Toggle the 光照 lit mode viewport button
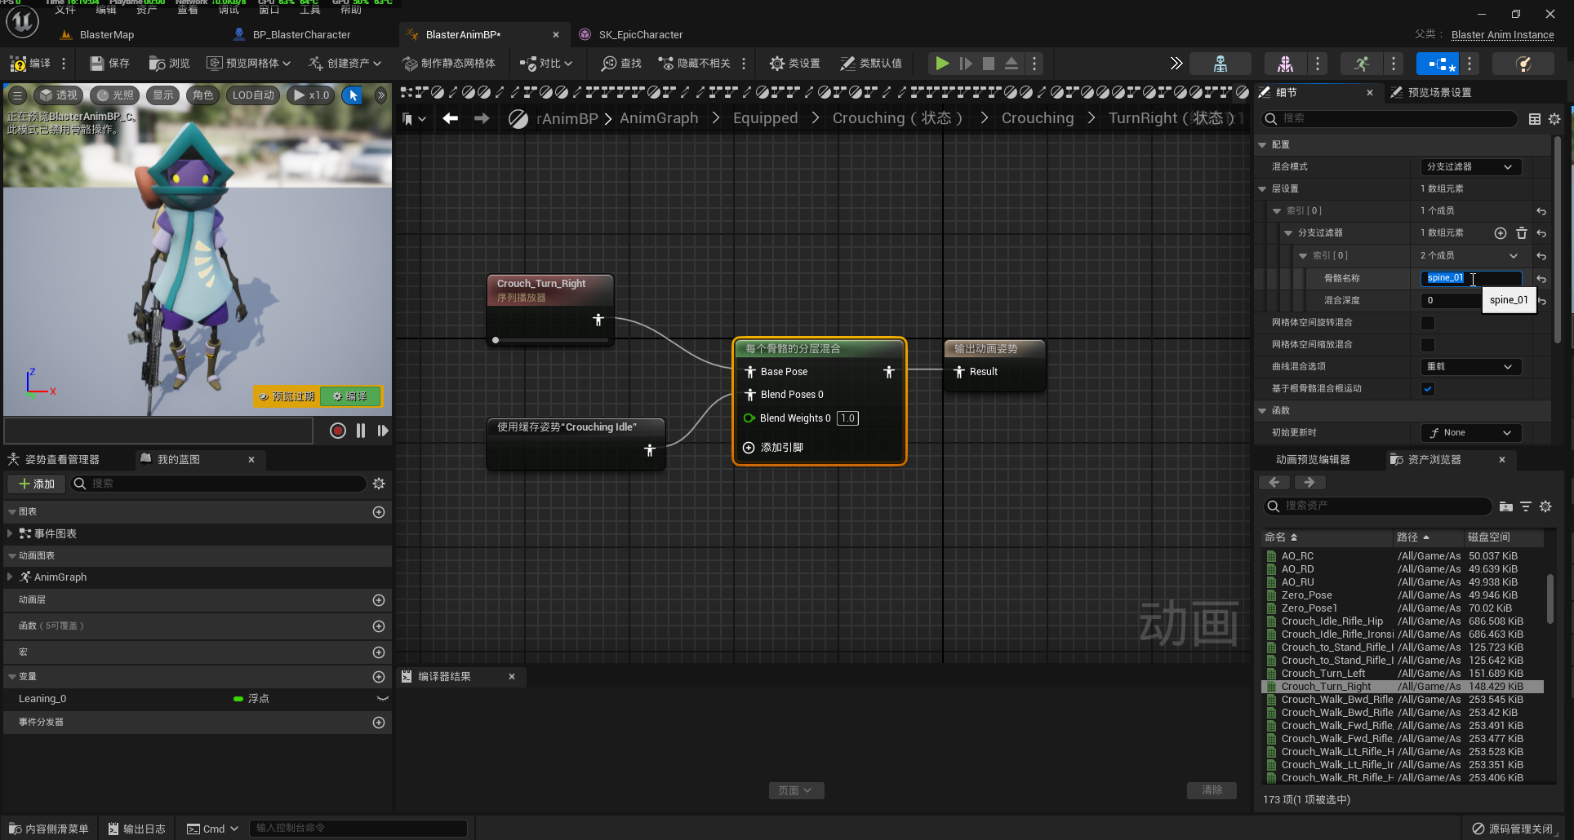This screenshot has height=840, width=1574. (x=115, y=95)
